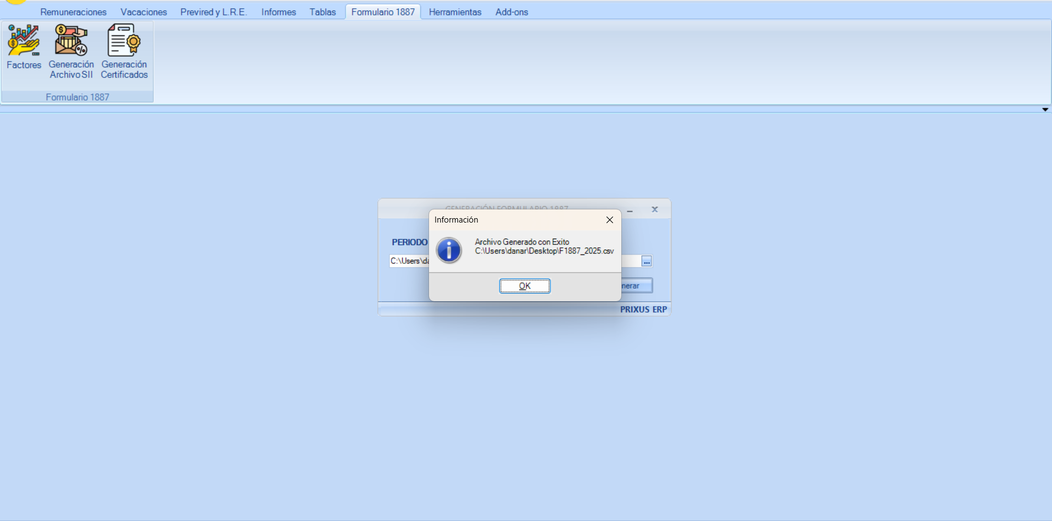The height and width of the screenshot is (521, 1052).
Task: Click the file path input field
Action: pyautogui.click(x=409, y=261)
